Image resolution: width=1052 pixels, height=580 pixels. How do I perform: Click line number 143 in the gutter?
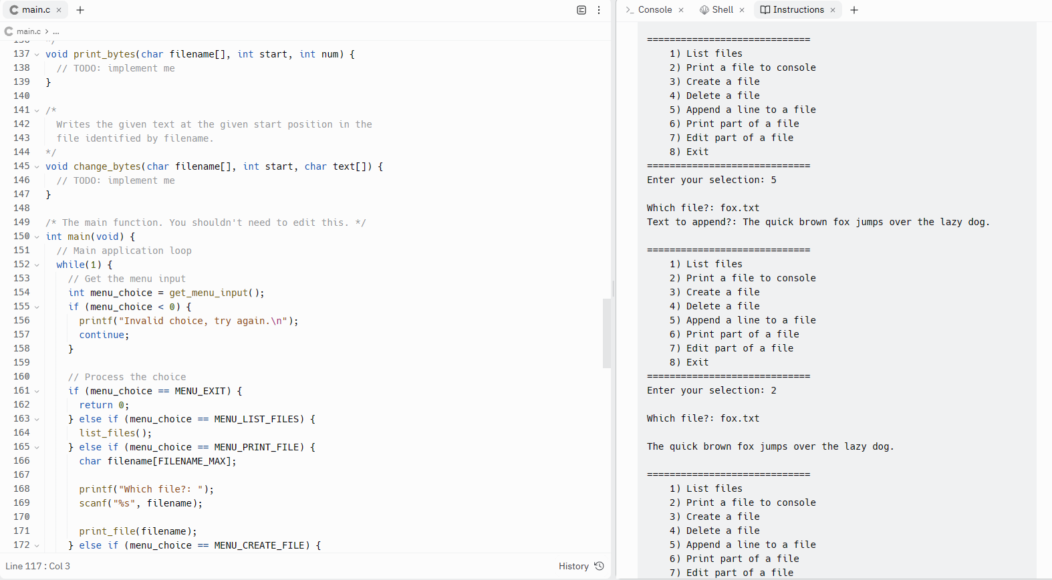[x=21, y=138]
